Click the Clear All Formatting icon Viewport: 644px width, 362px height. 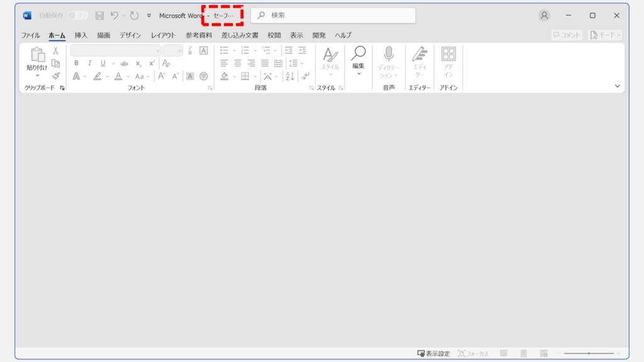click(166, 63)
